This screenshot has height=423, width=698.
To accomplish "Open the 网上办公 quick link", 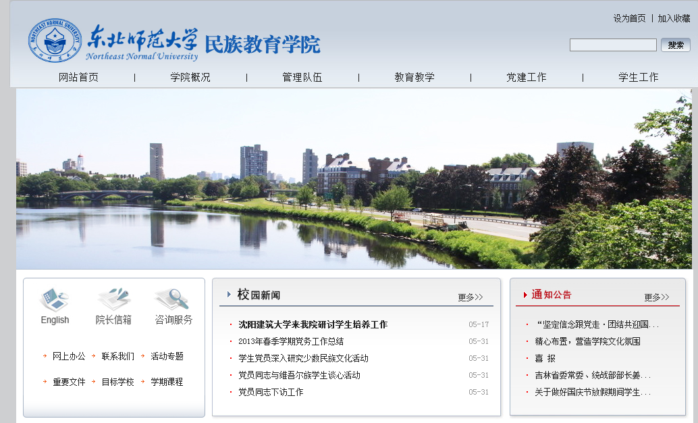I will 69,356.
